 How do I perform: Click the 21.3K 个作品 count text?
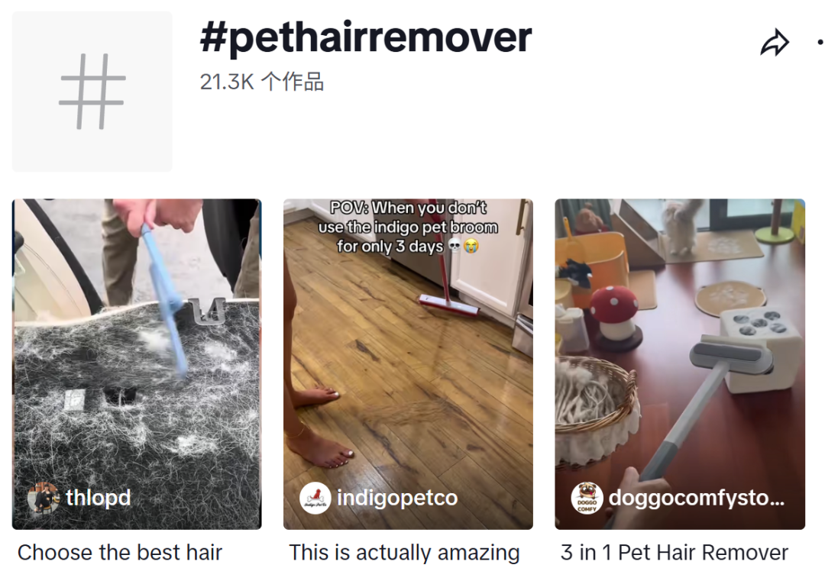click(x=261, y=82)
